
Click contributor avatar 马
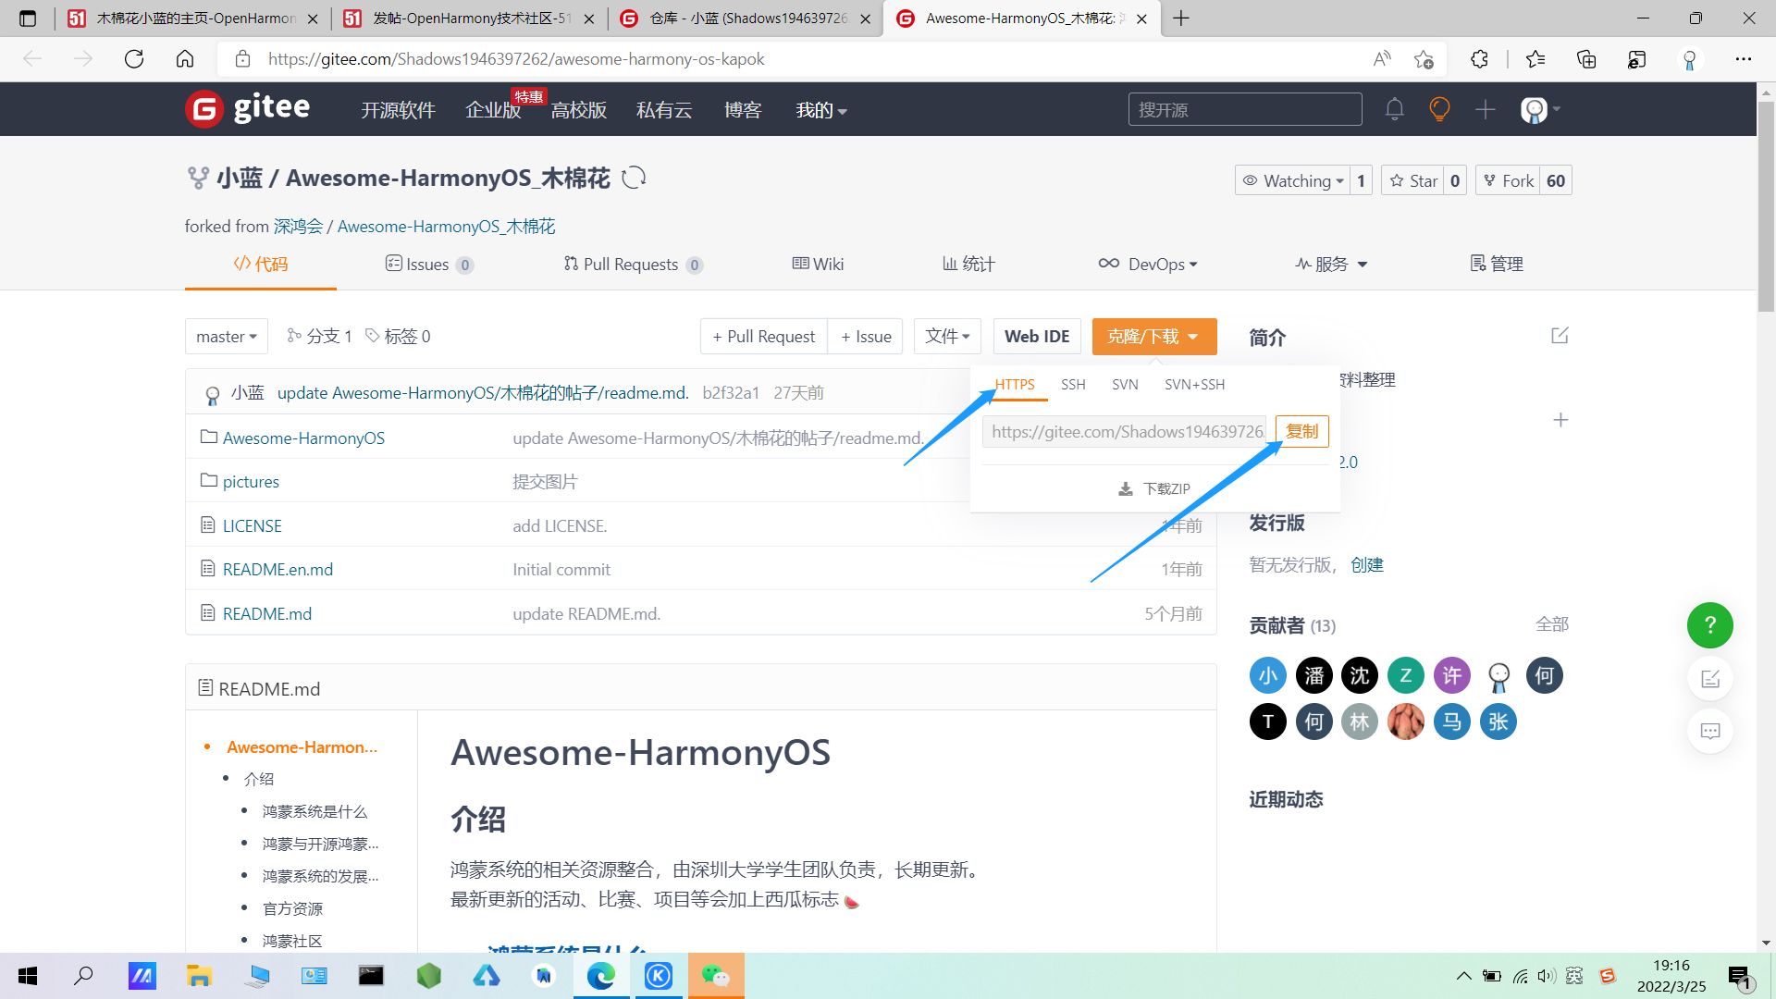pos(1452,722)
